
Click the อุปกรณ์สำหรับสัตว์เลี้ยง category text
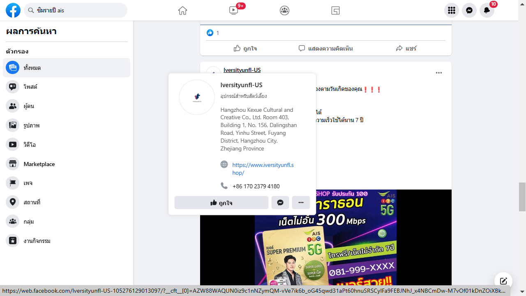pyautogui.click(x=244, y=96)
